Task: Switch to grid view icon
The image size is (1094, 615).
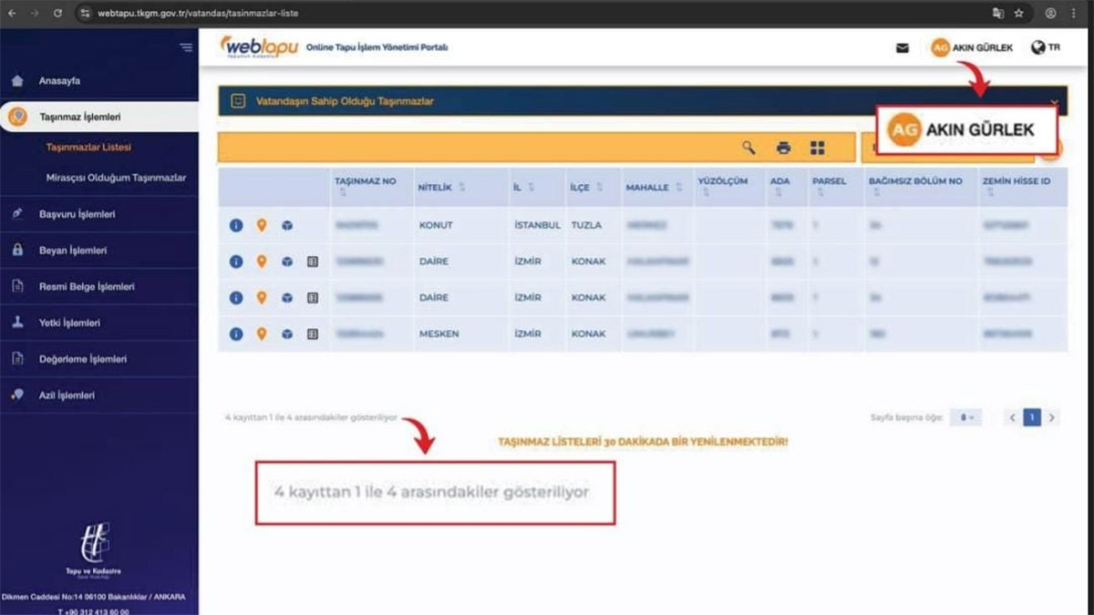Action: click(x=817, y=148)
